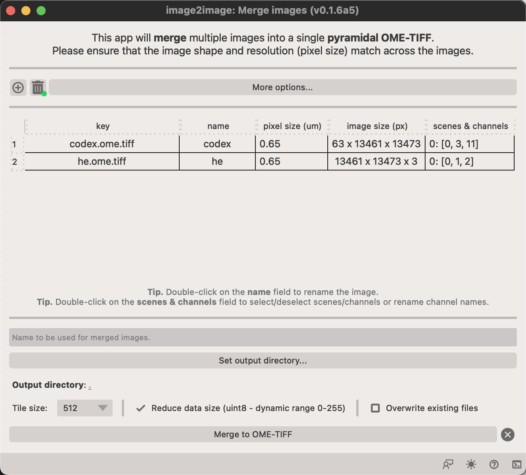The width and height of the screenshot is (526, 475).
Task: Open the output directory dot link
Action: (90, 385)
